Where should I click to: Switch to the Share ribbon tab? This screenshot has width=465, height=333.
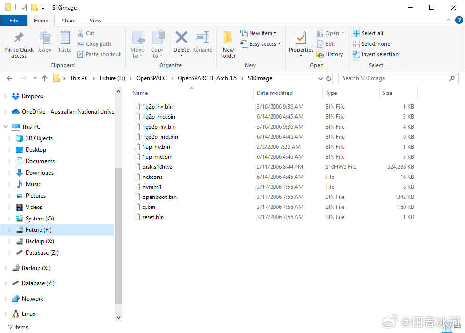[x=69, y=21]
